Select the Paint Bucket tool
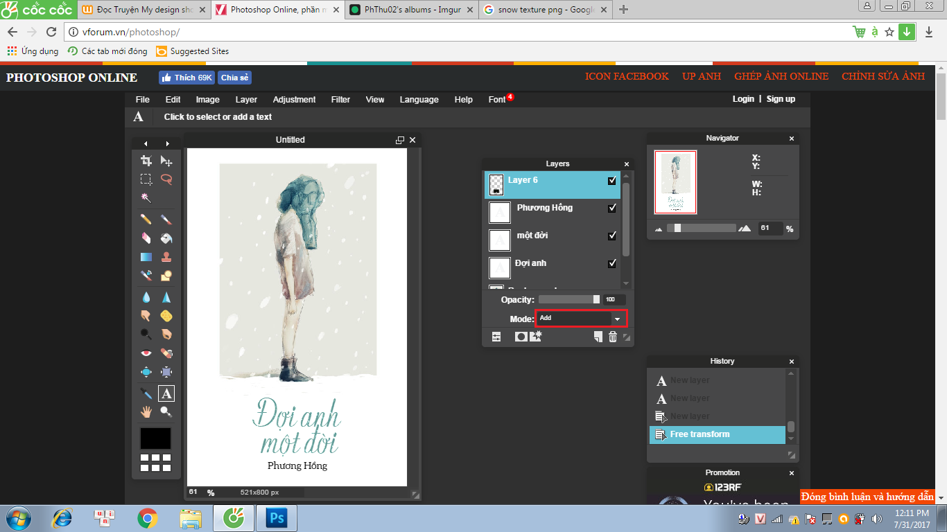The height and width of the screenshot is (532, 947). tap(166, 238)
